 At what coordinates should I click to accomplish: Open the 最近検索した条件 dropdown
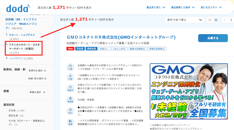(x=183, y=7)
